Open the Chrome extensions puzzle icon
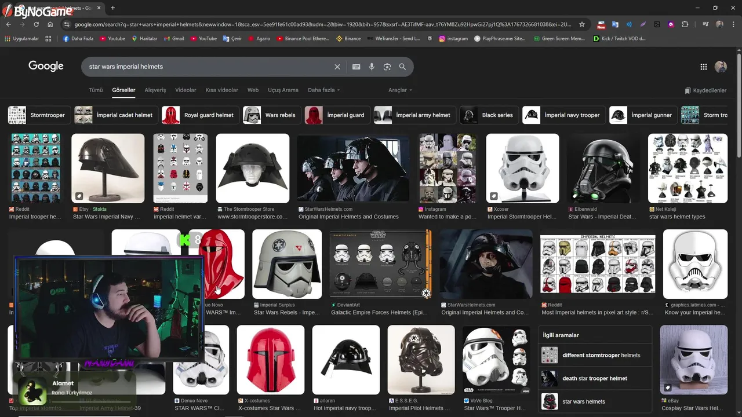The image size is (742, 417). click(685, 24)
